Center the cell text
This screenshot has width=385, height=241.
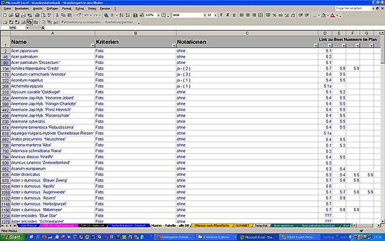[x=248, y=16]
